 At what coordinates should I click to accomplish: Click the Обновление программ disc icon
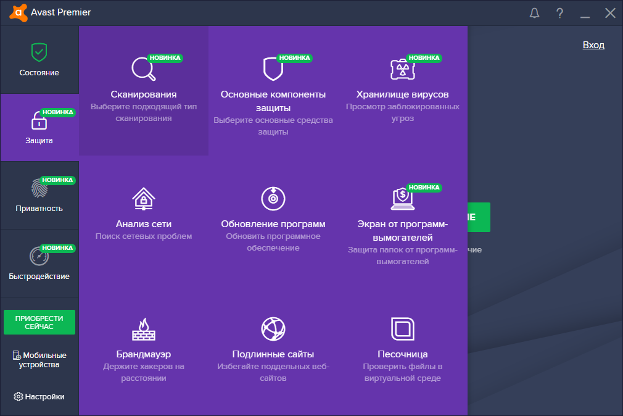273,199
